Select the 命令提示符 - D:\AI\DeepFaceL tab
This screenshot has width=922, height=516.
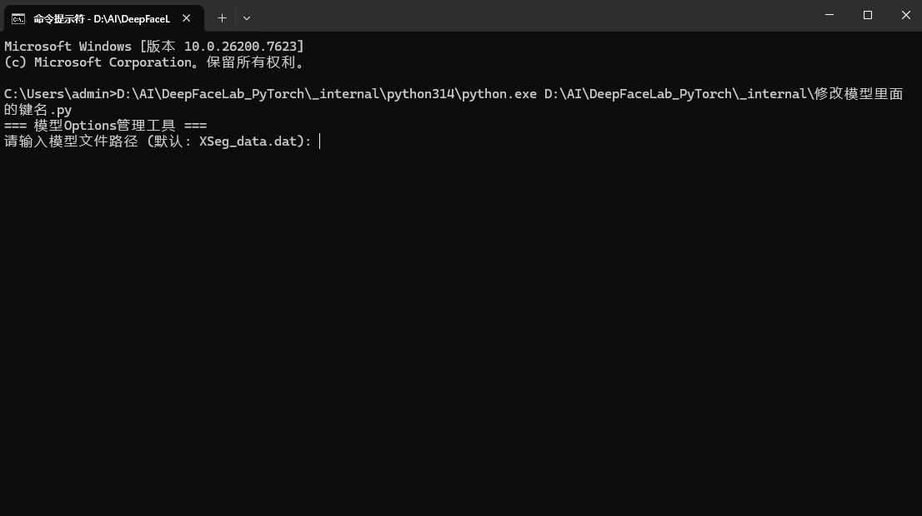pyautogui.click(x=102, y=17)
